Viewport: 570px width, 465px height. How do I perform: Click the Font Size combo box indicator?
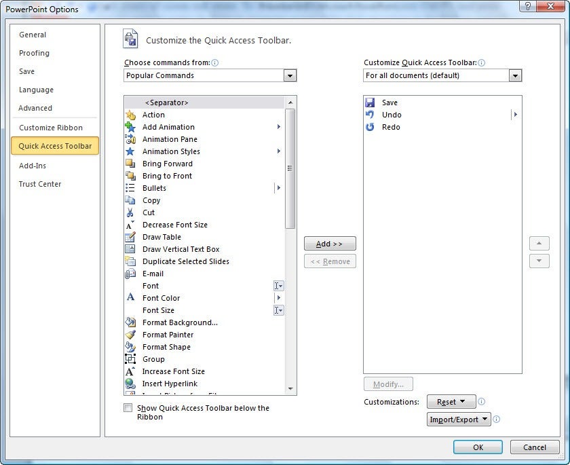point(278,310)
